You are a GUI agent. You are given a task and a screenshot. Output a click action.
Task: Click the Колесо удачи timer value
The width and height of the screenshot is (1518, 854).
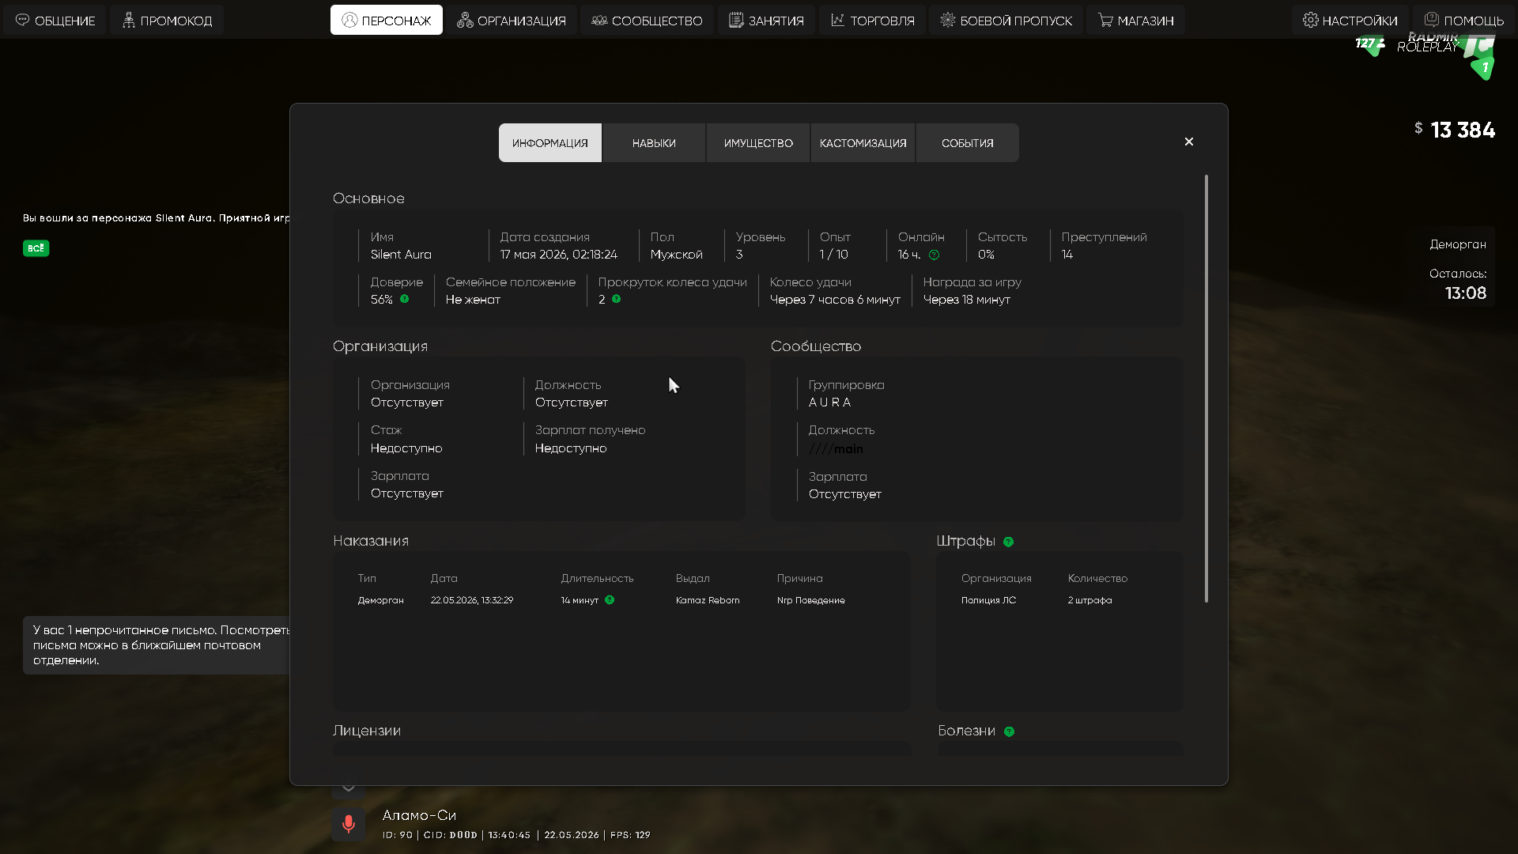(x=835, y=300)
